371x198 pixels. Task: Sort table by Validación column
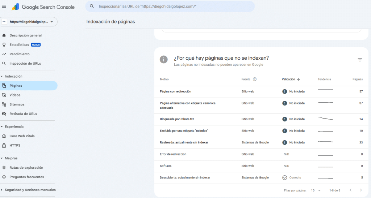click(x=291, y=79)
